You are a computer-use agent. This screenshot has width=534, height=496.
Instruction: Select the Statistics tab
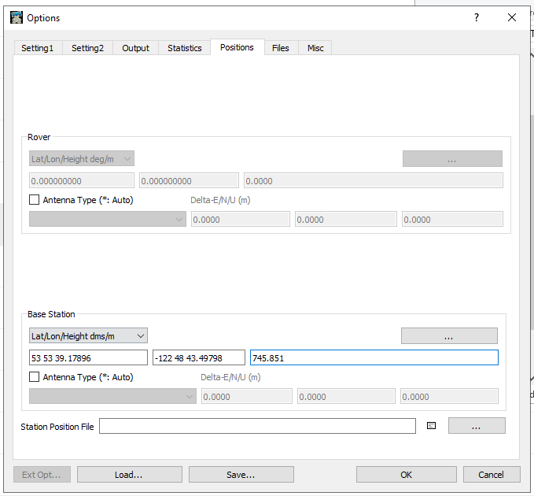(x=184, y=48)
